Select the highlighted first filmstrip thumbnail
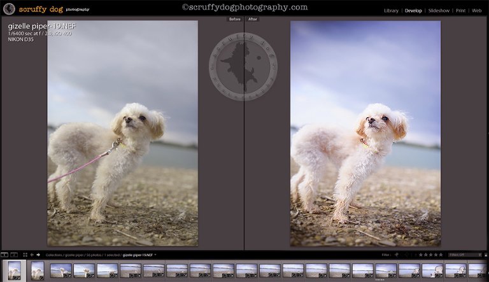The width and height of the screenshot is (489, 282). (14, 270)
